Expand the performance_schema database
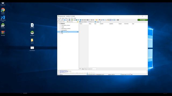The height and width of the screenshot is (96, 172). tap(59, 29)
